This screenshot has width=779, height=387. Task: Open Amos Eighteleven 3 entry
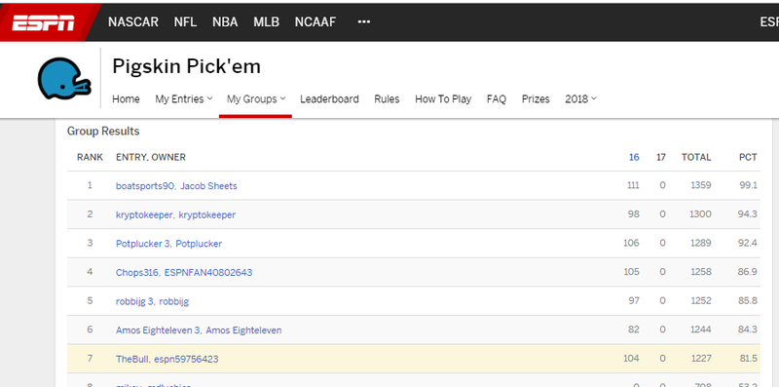click(x=158, y=330)
